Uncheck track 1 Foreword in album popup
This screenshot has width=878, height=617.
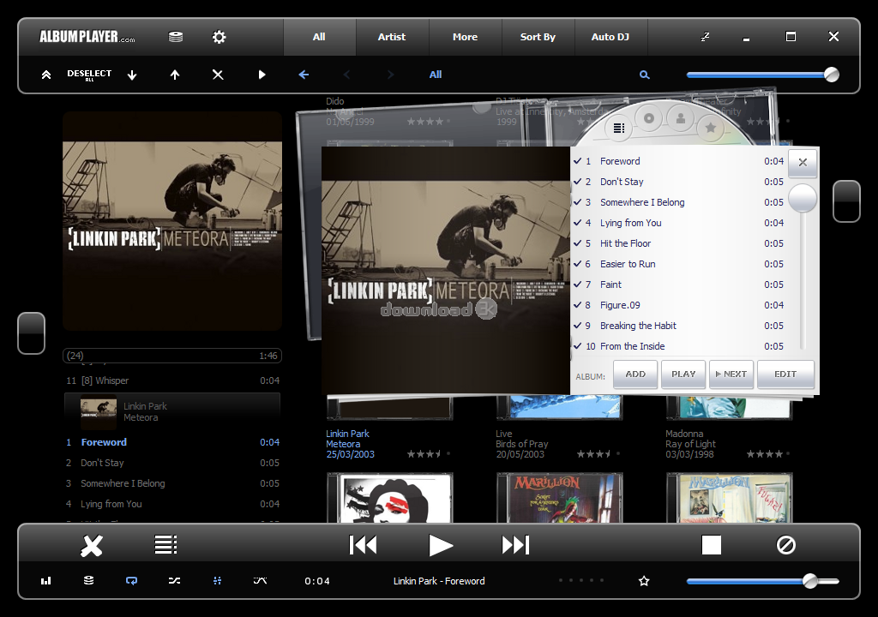[x=578, y=161]
